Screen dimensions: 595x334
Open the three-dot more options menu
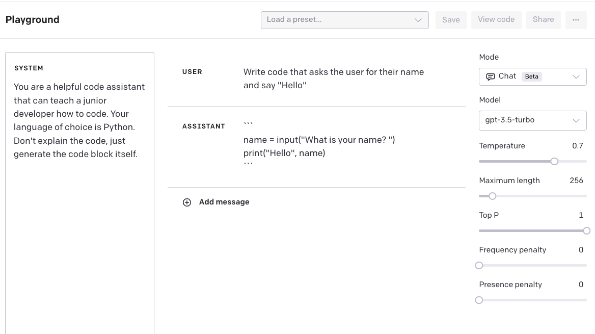576,20
